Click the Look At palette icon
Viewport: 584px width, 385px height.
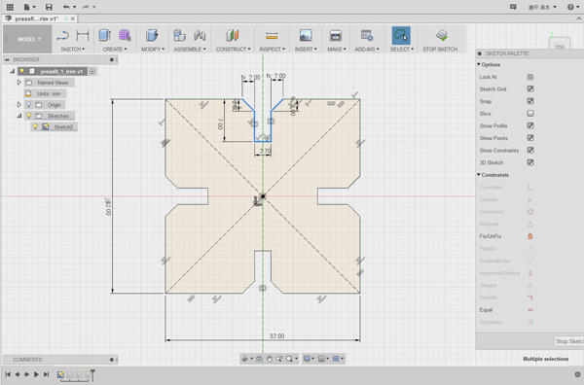tap(530, 77)
